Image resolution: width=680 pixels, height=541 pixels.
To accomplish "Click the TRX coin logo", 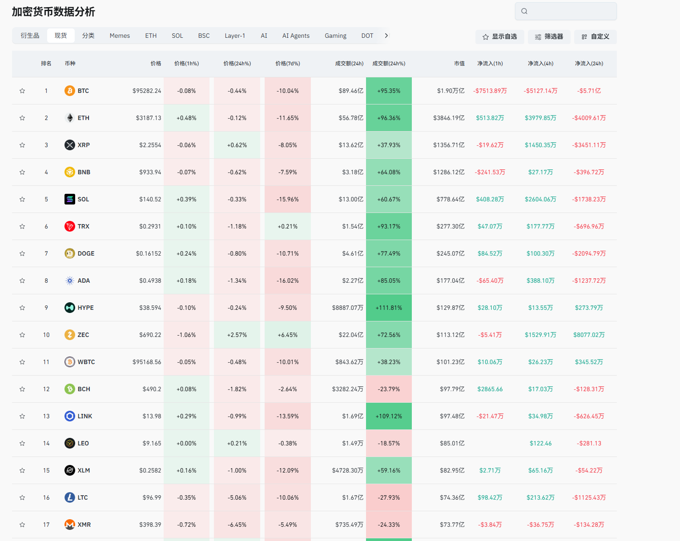I will pos(70,226).
